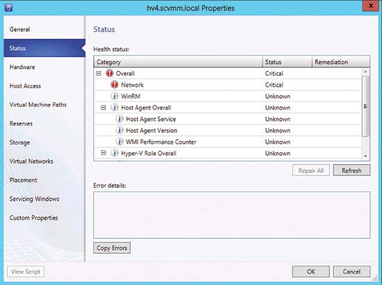Screen dimensions: 382x285
Task: Click the Repair All button
Action: pos(311,170)
